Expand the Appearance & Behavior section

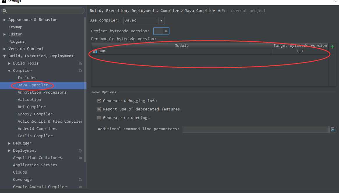(x=5, y=20)
